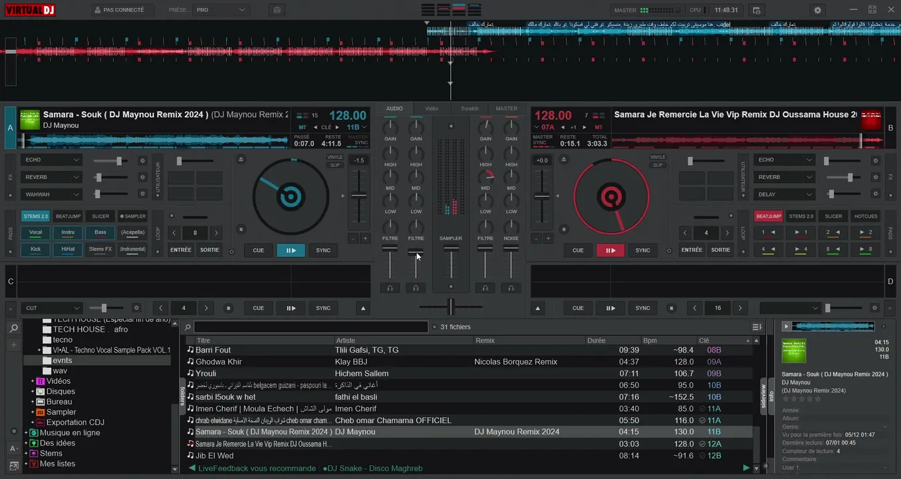Click the left headphone cue icon under the mixer
The image size is (901, 479).
pos(390,288)
